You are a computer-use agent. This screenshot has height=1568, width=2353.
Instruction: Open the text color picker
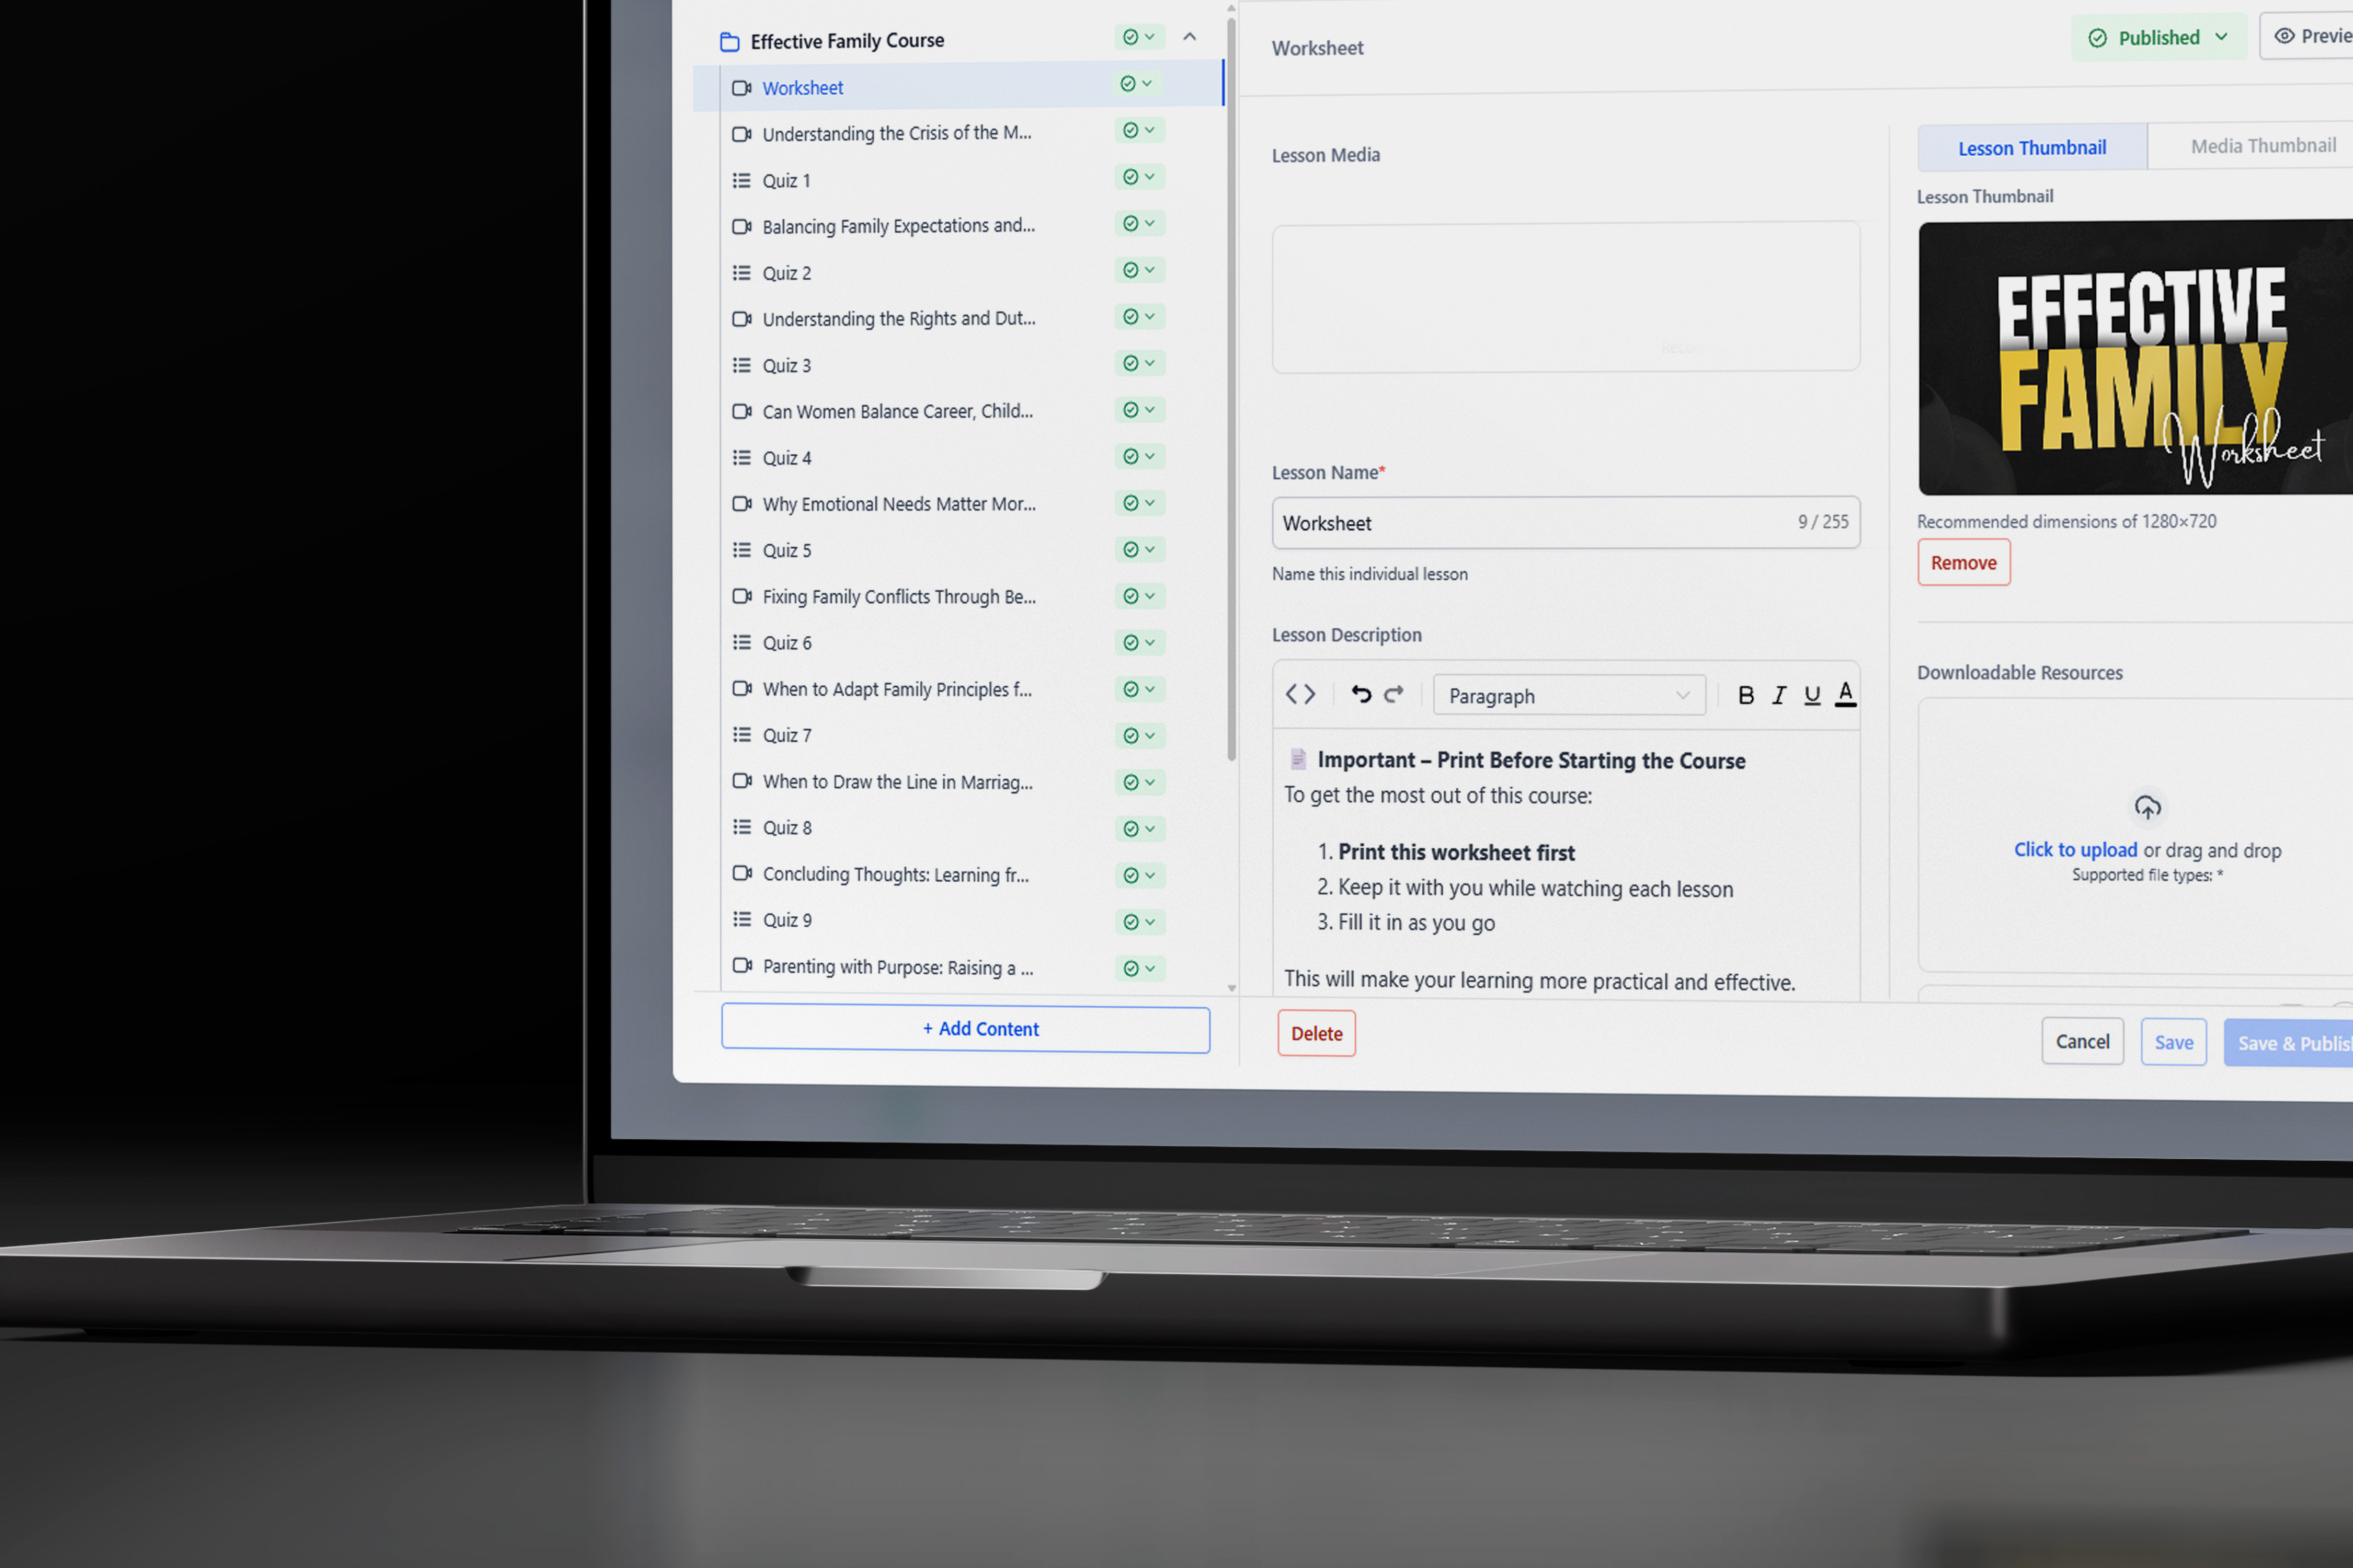[1846, 694]
